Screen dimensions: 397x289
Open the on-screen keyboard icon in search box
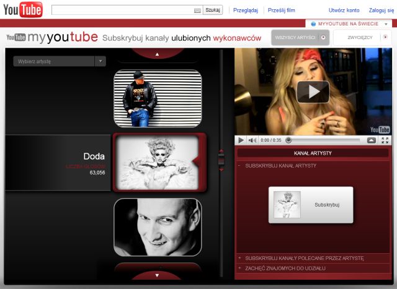(x=197, y=11)
